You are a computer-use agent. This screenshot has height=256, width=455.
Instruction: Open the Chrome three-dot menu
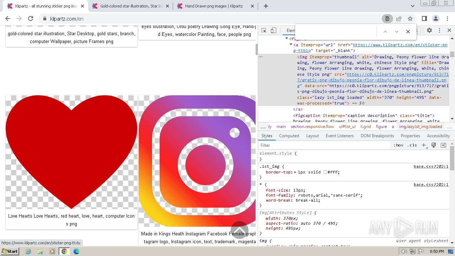[447, 18]
